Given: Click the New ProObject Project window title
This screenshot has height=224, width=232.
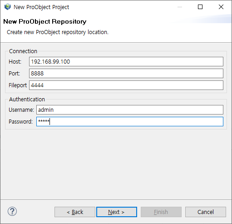Looking at the screenshot, I should (x=41, y=7).
